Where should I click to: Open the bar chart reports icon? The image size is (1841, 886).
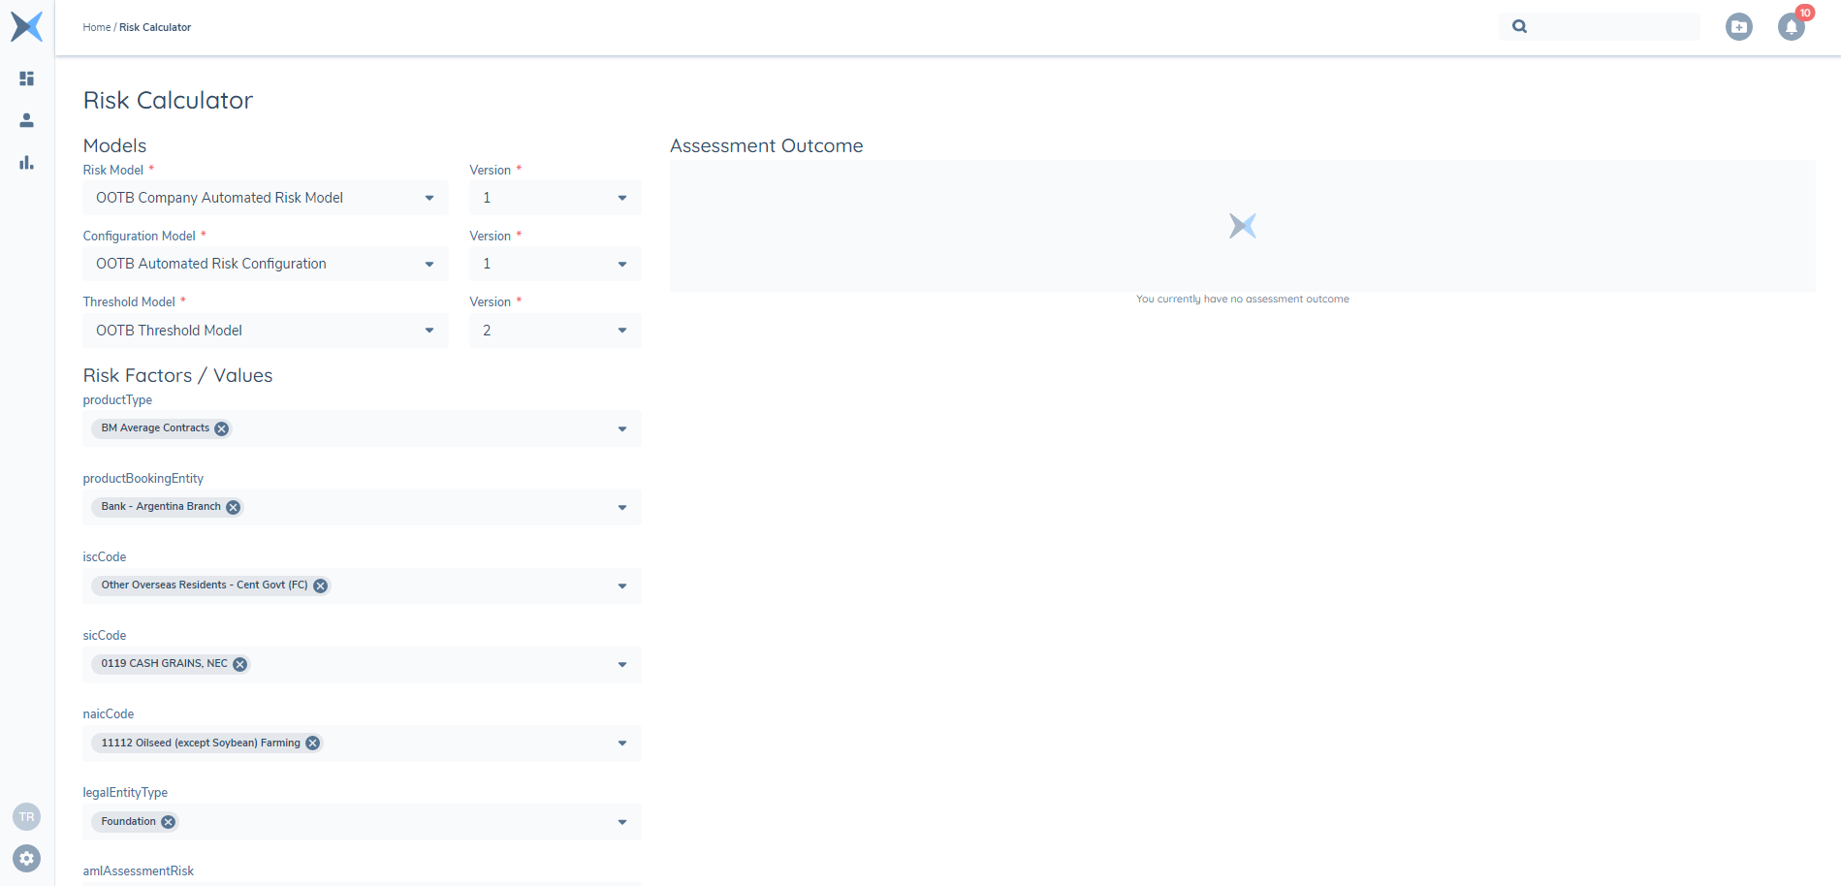coord(27,163)
